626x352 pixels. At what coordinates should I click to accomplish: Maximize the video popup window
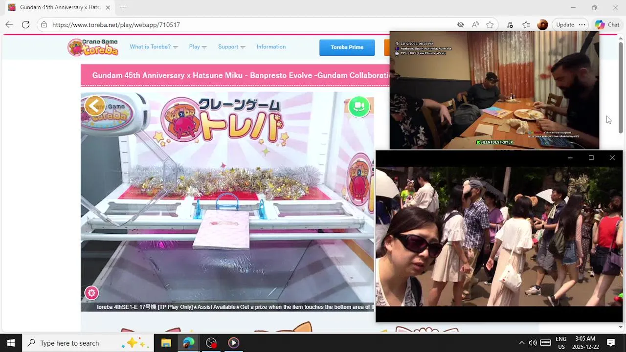pyautogui.click(x=591, y=157)
